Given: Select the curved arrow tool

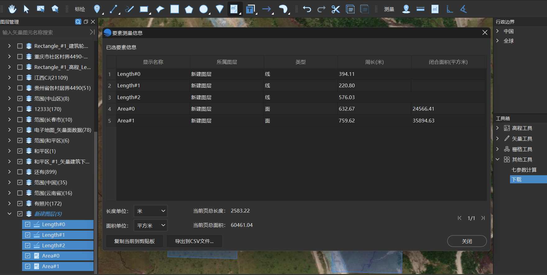Looking at the screenshot, I should point(283,9).
